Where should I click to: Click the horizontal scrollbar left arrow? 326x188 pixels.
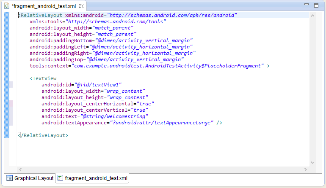pos(21,169)
